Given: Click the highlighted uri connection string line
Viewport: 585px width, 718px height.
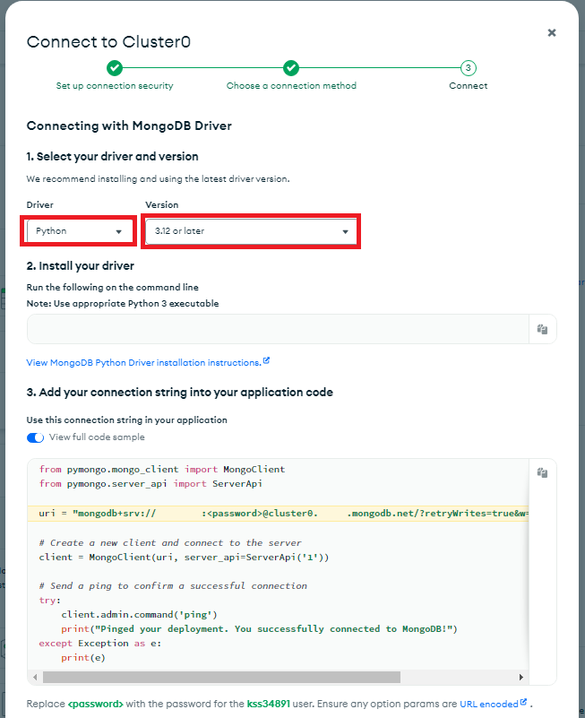Looking at the screenshot, I should tap(278, 514).
